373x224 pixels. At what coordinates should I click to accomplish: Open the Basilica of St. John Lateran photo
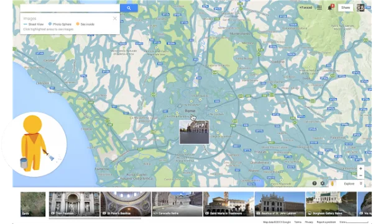[280, 204]
